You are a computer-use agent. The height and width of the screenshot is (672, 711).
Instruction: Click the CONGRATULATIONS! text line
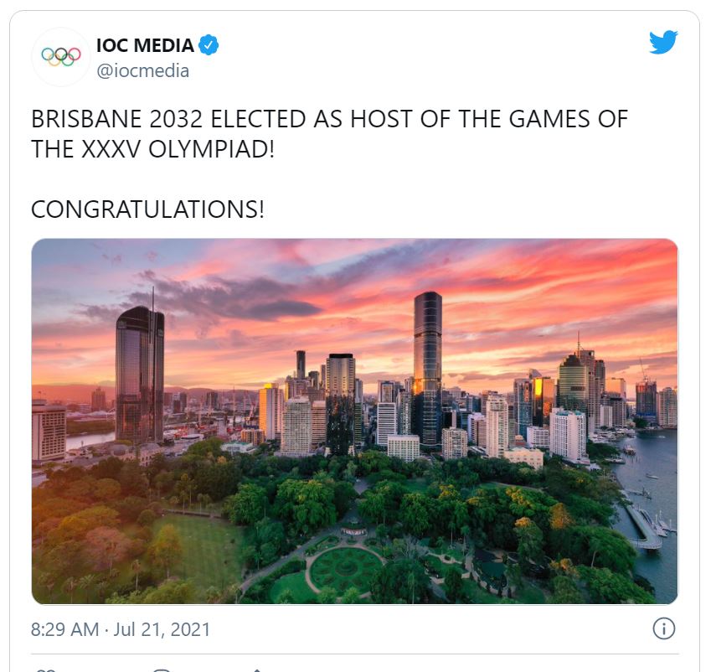tap(147, 209)
